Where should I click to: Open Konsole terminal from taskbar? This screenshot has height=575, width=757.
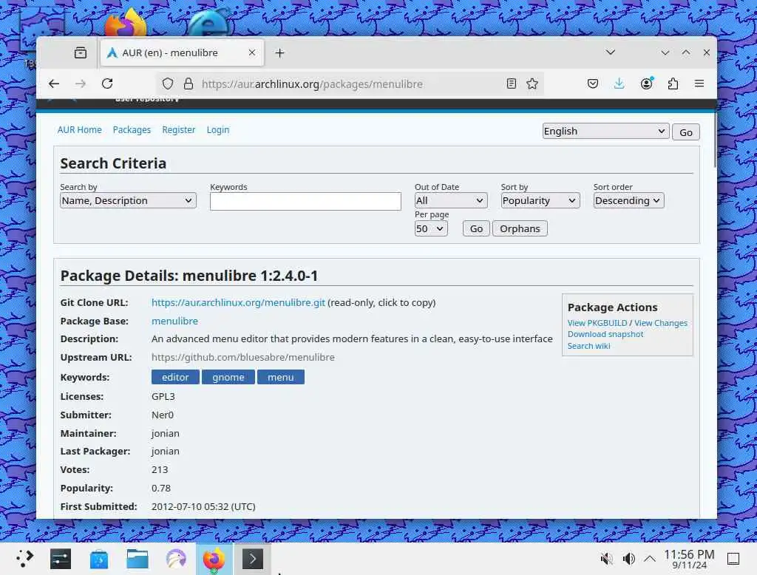pos(253,559)
